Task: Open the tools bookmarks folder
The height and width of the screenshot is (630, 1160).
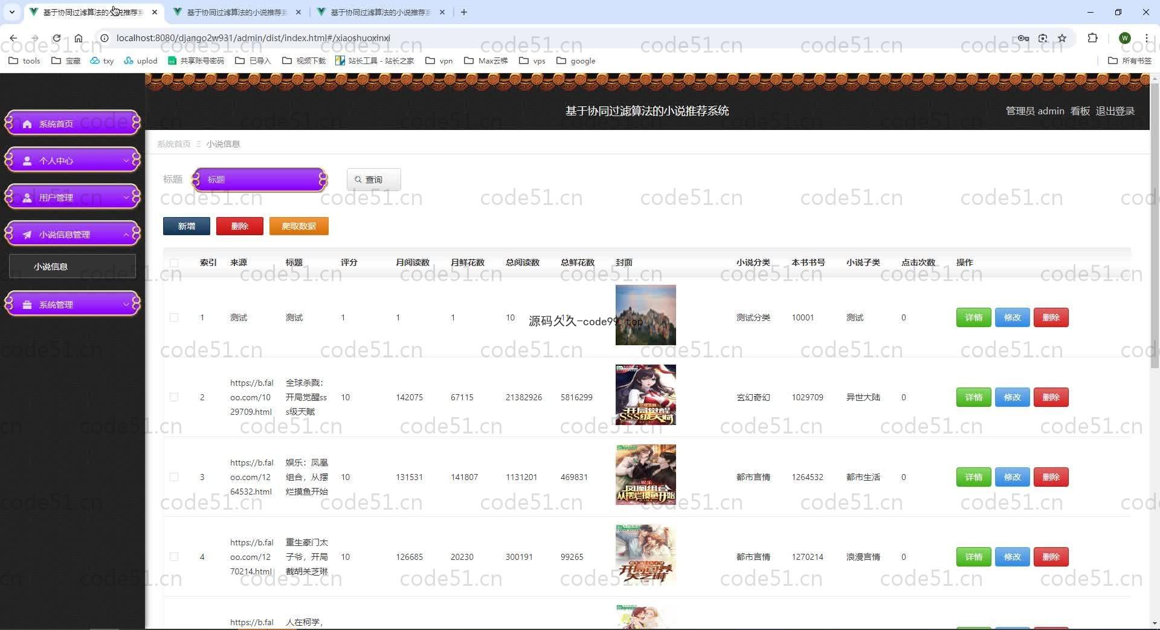Action: coord(25,60)
